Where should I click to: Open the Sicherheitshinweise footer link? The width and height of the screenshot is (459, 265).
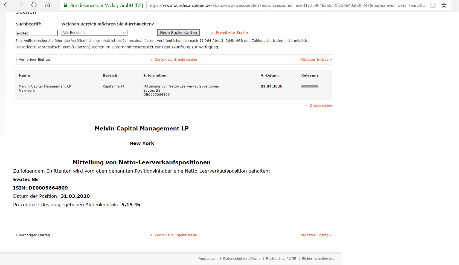point(319,258)
